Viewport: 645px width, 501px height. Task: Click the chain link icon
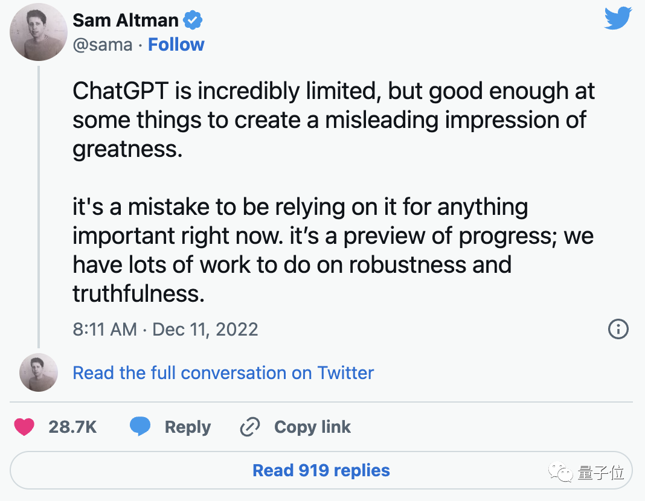click(249, 427)
